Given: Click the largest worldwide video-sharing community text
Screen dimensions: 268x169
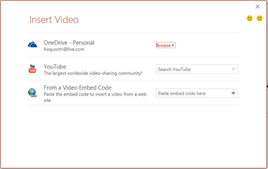Looking at the screenshot, I should (x=93, y=73).
